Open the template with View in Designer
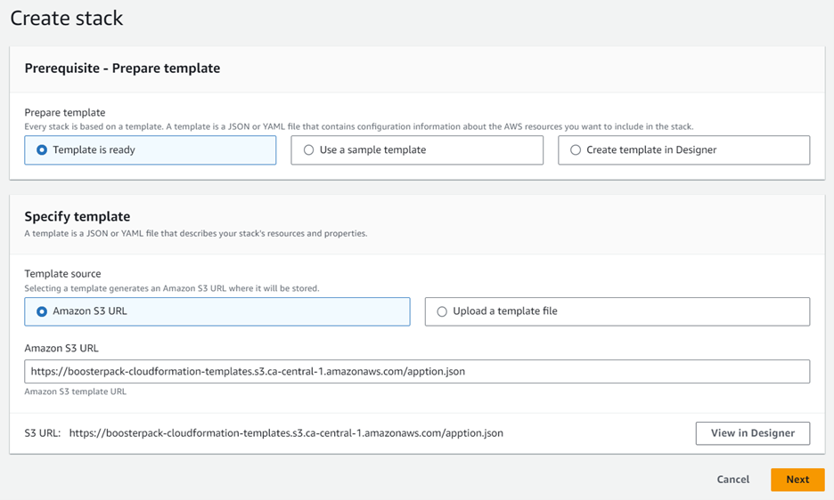Screen dimensions: 834x500 (x=752, y=433)
